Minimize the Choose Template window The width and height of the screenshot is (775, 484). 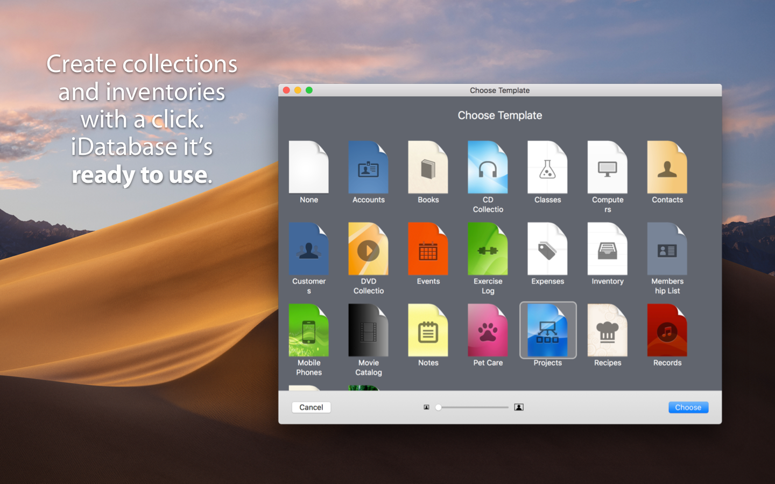click(x=298, y=90)
